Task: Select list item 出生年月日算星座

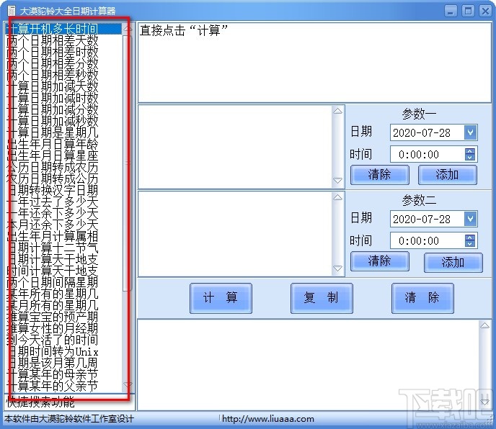Action: coord(63,155)
